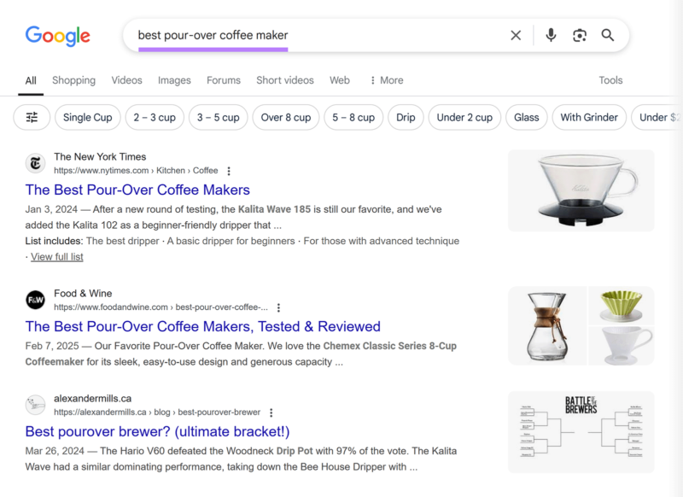Image resolution: width=683 pixels, height=497 pixels.
Task: Click the New York Times favicon
Action: 35,163
